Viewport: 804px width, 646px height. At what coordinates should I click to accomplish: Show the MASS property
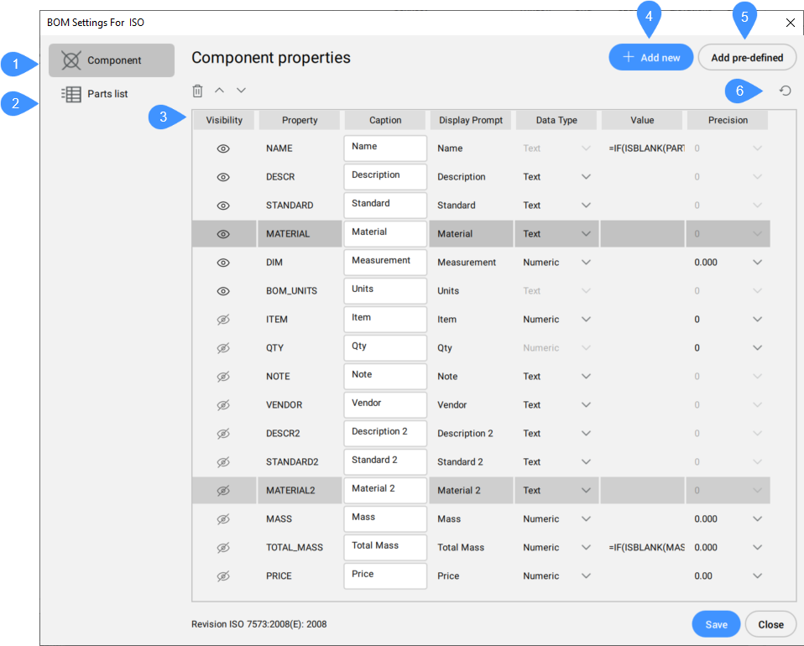click(x=223, y=519)
